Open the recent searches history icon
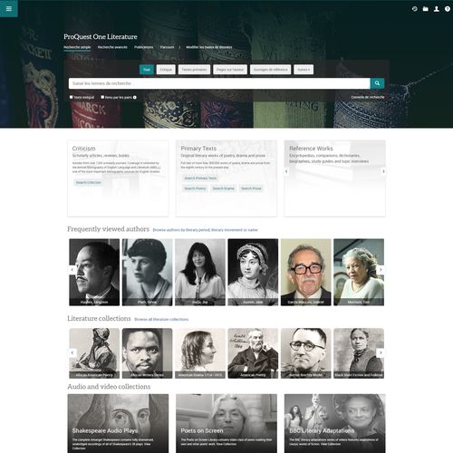 415,9
